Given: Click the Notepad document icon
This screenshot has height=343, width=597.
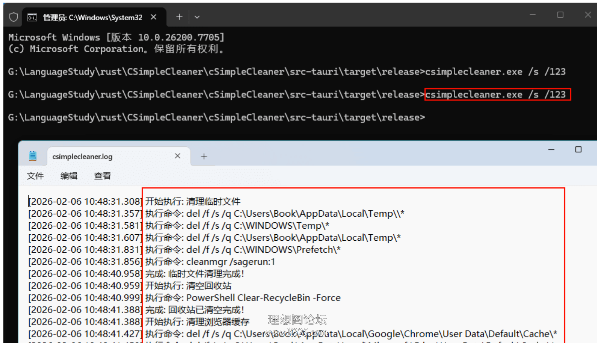Looking at the screenshot, I should (33, 156).
